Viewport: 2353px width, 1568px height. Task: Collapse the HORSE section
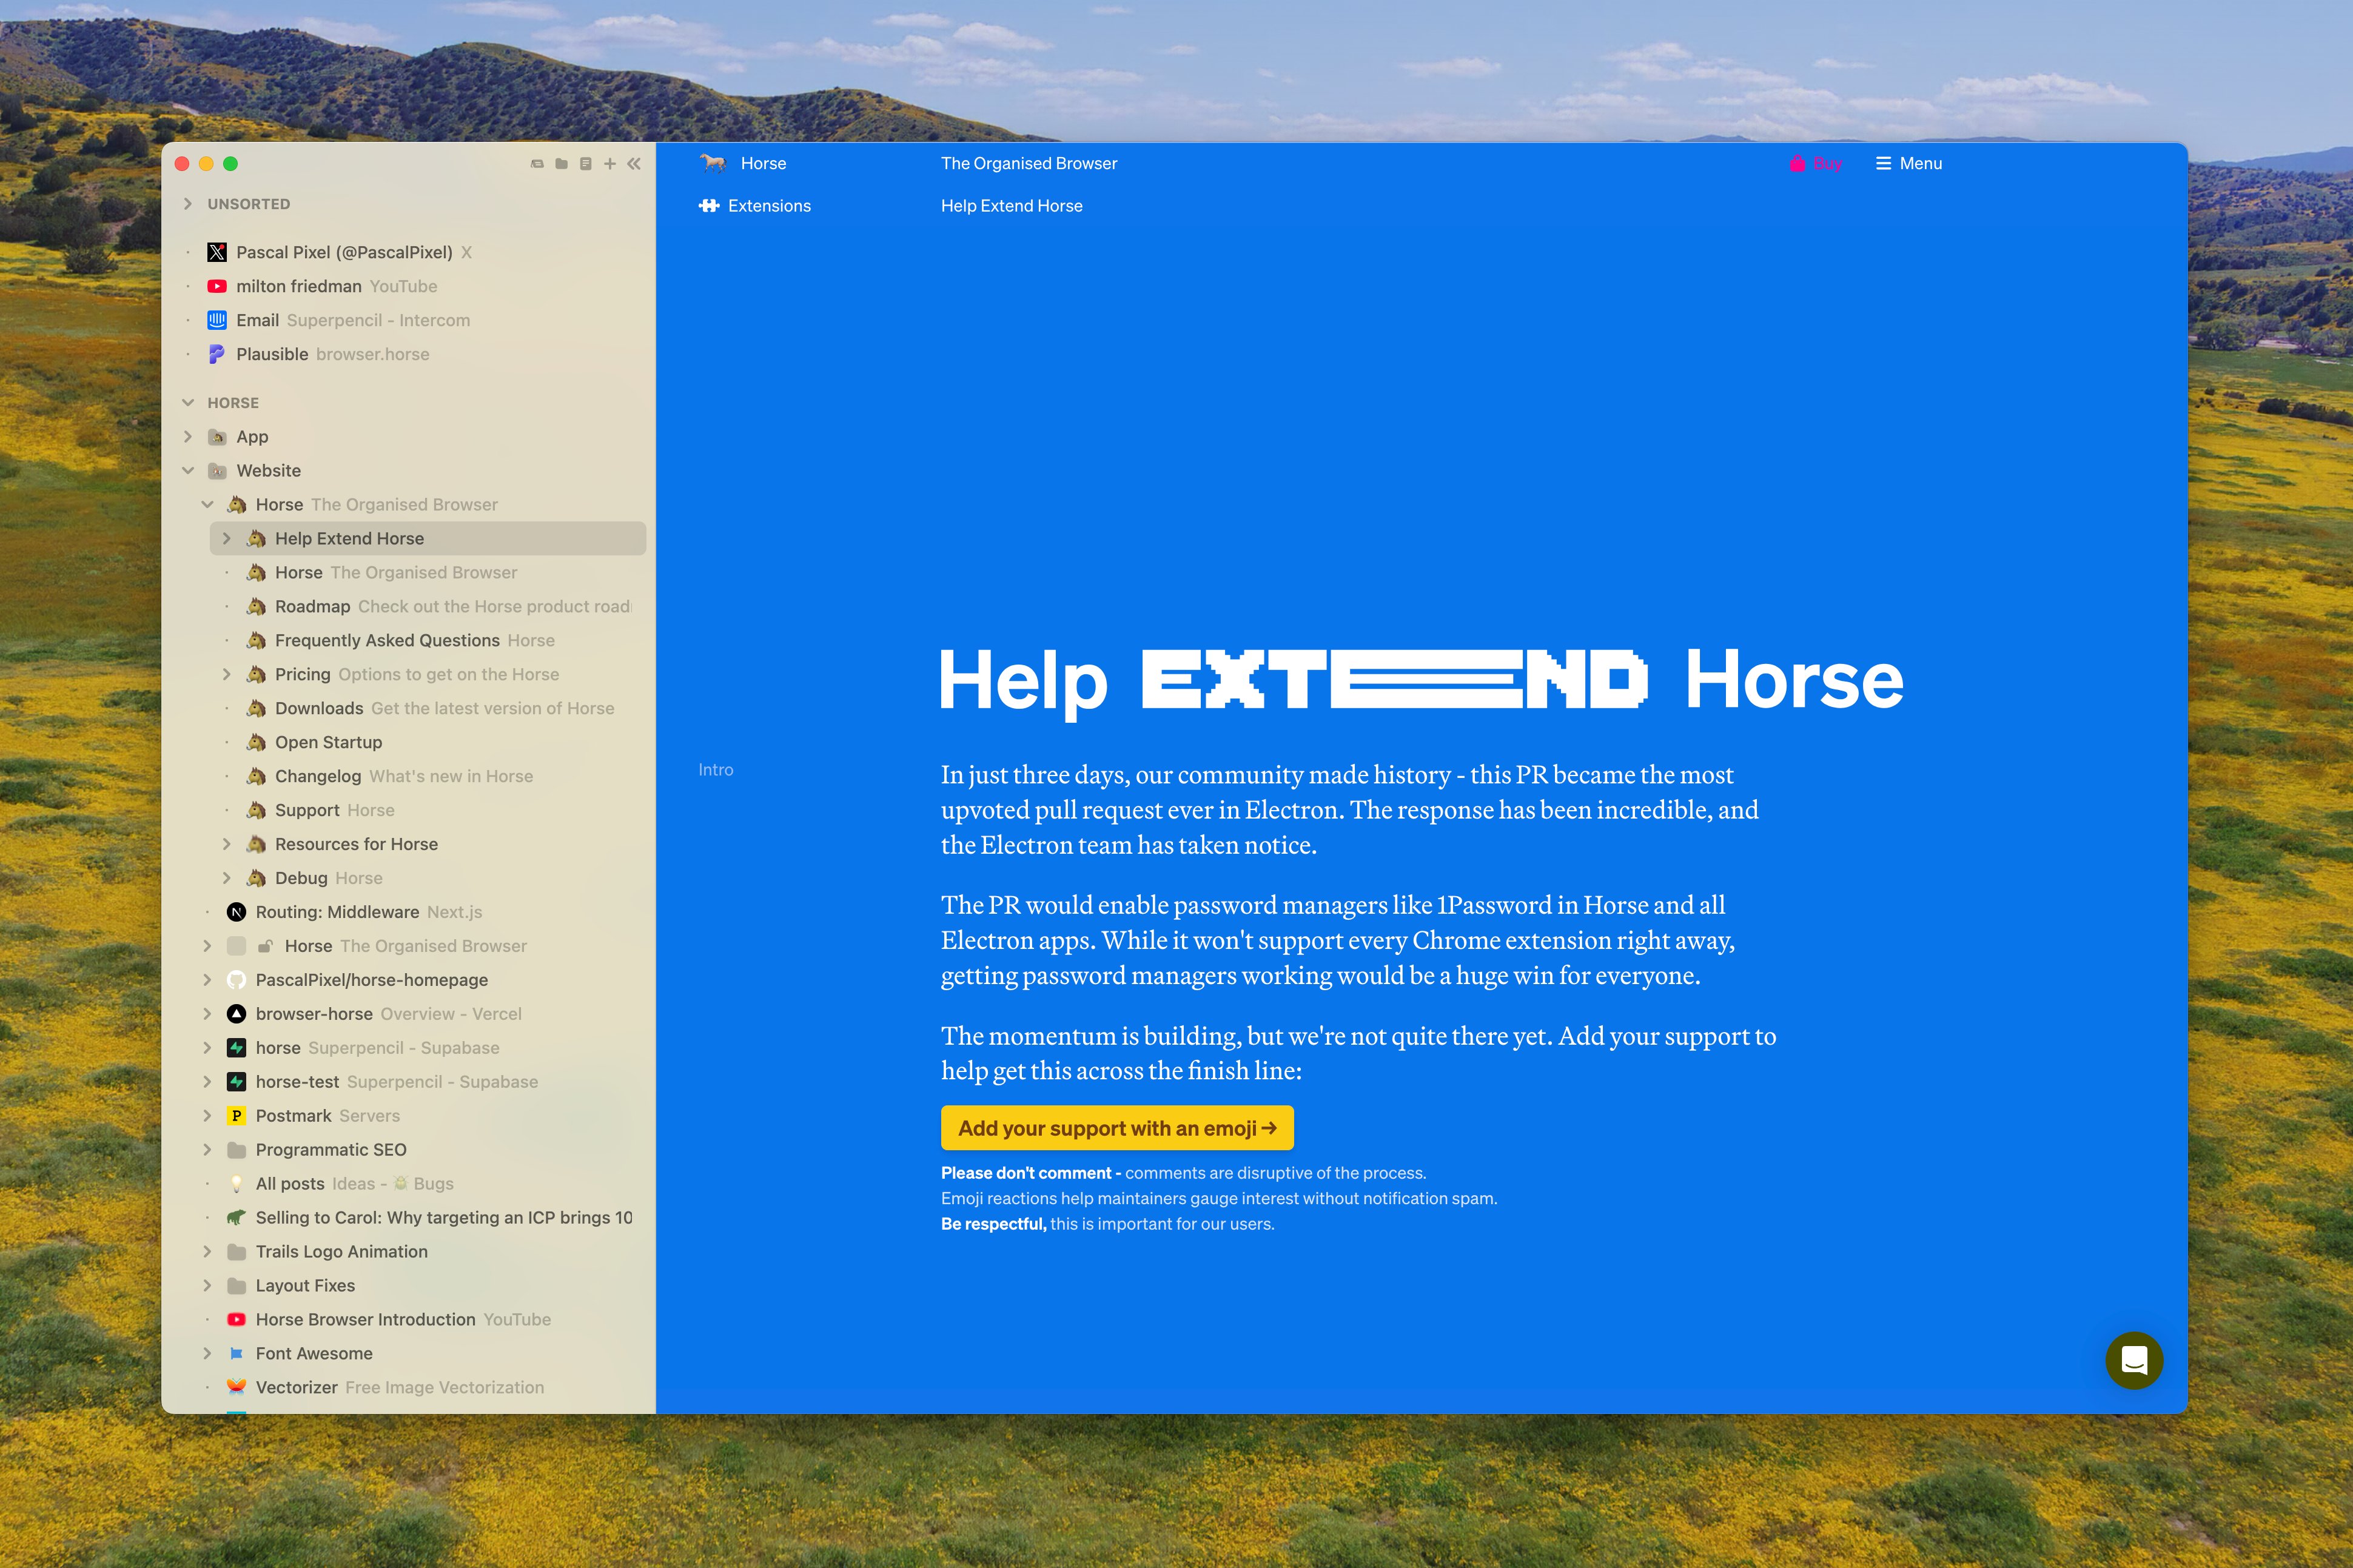point(188,402)
